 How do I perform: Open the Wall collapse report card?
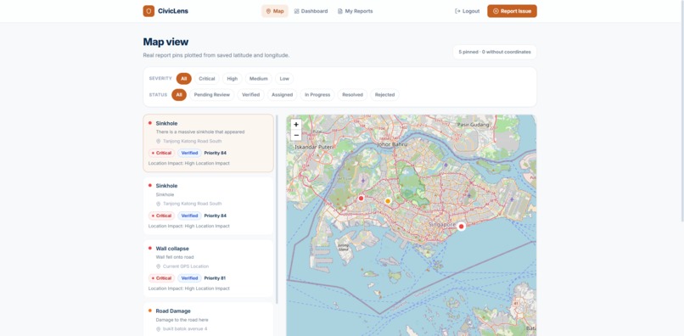pyautogui.click(x=208, y=268)
